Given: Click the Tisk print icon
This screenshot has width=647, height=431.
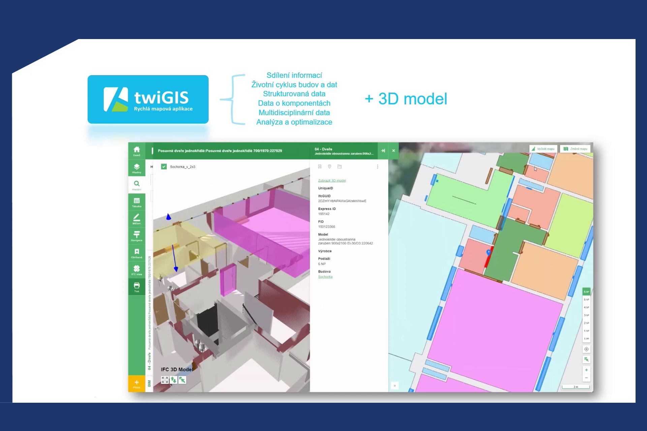Looking at the screenshot, I should coord(136,287).
